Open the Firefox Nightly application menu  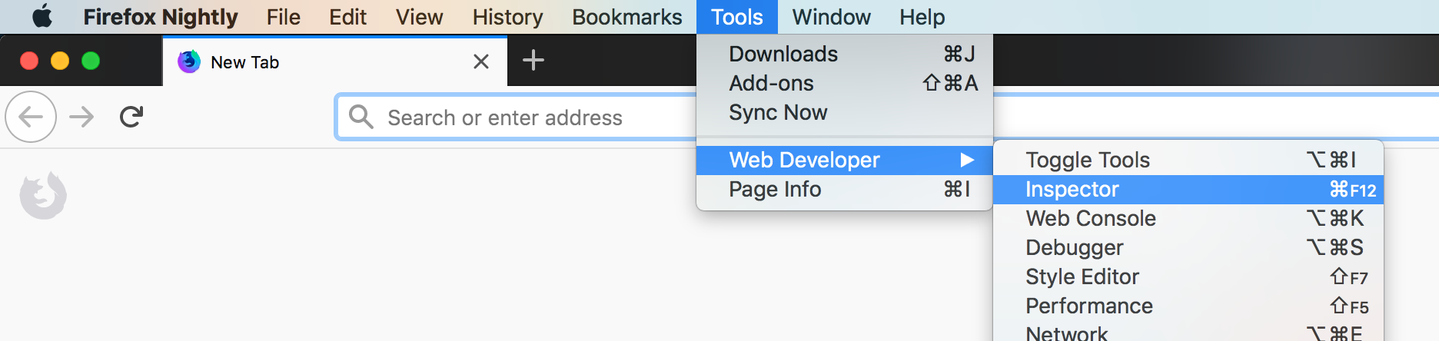160,17
